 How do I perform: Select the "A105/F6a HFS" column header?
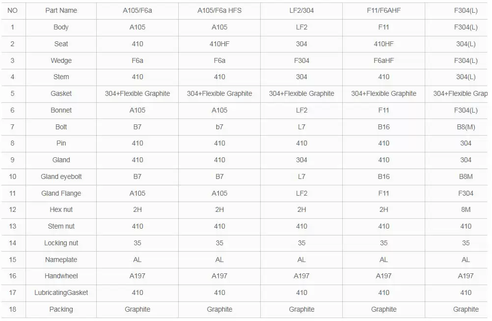(219, 10)
